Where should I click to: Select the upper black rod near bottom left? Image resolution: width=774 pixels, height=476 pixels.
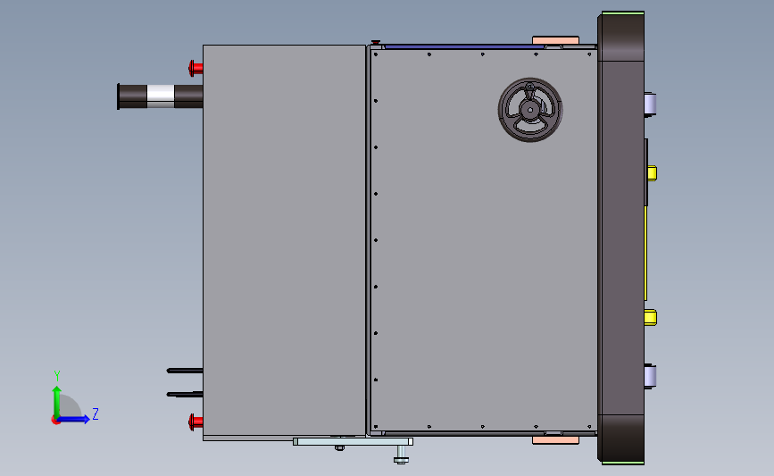185,371
